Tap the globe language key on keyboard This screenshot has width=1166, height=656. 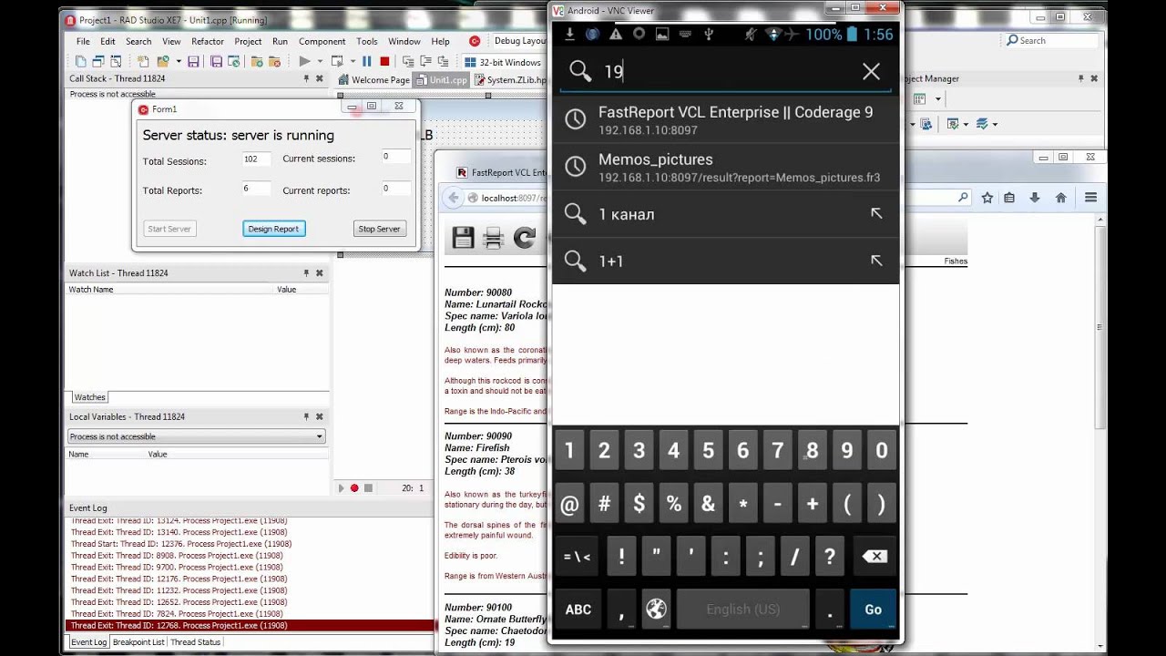click(x=656, y=610)
